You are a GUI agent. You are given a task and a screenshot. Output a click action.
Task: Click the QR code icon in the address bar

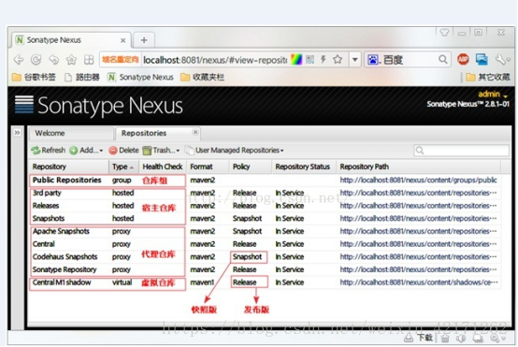point(309,60)
